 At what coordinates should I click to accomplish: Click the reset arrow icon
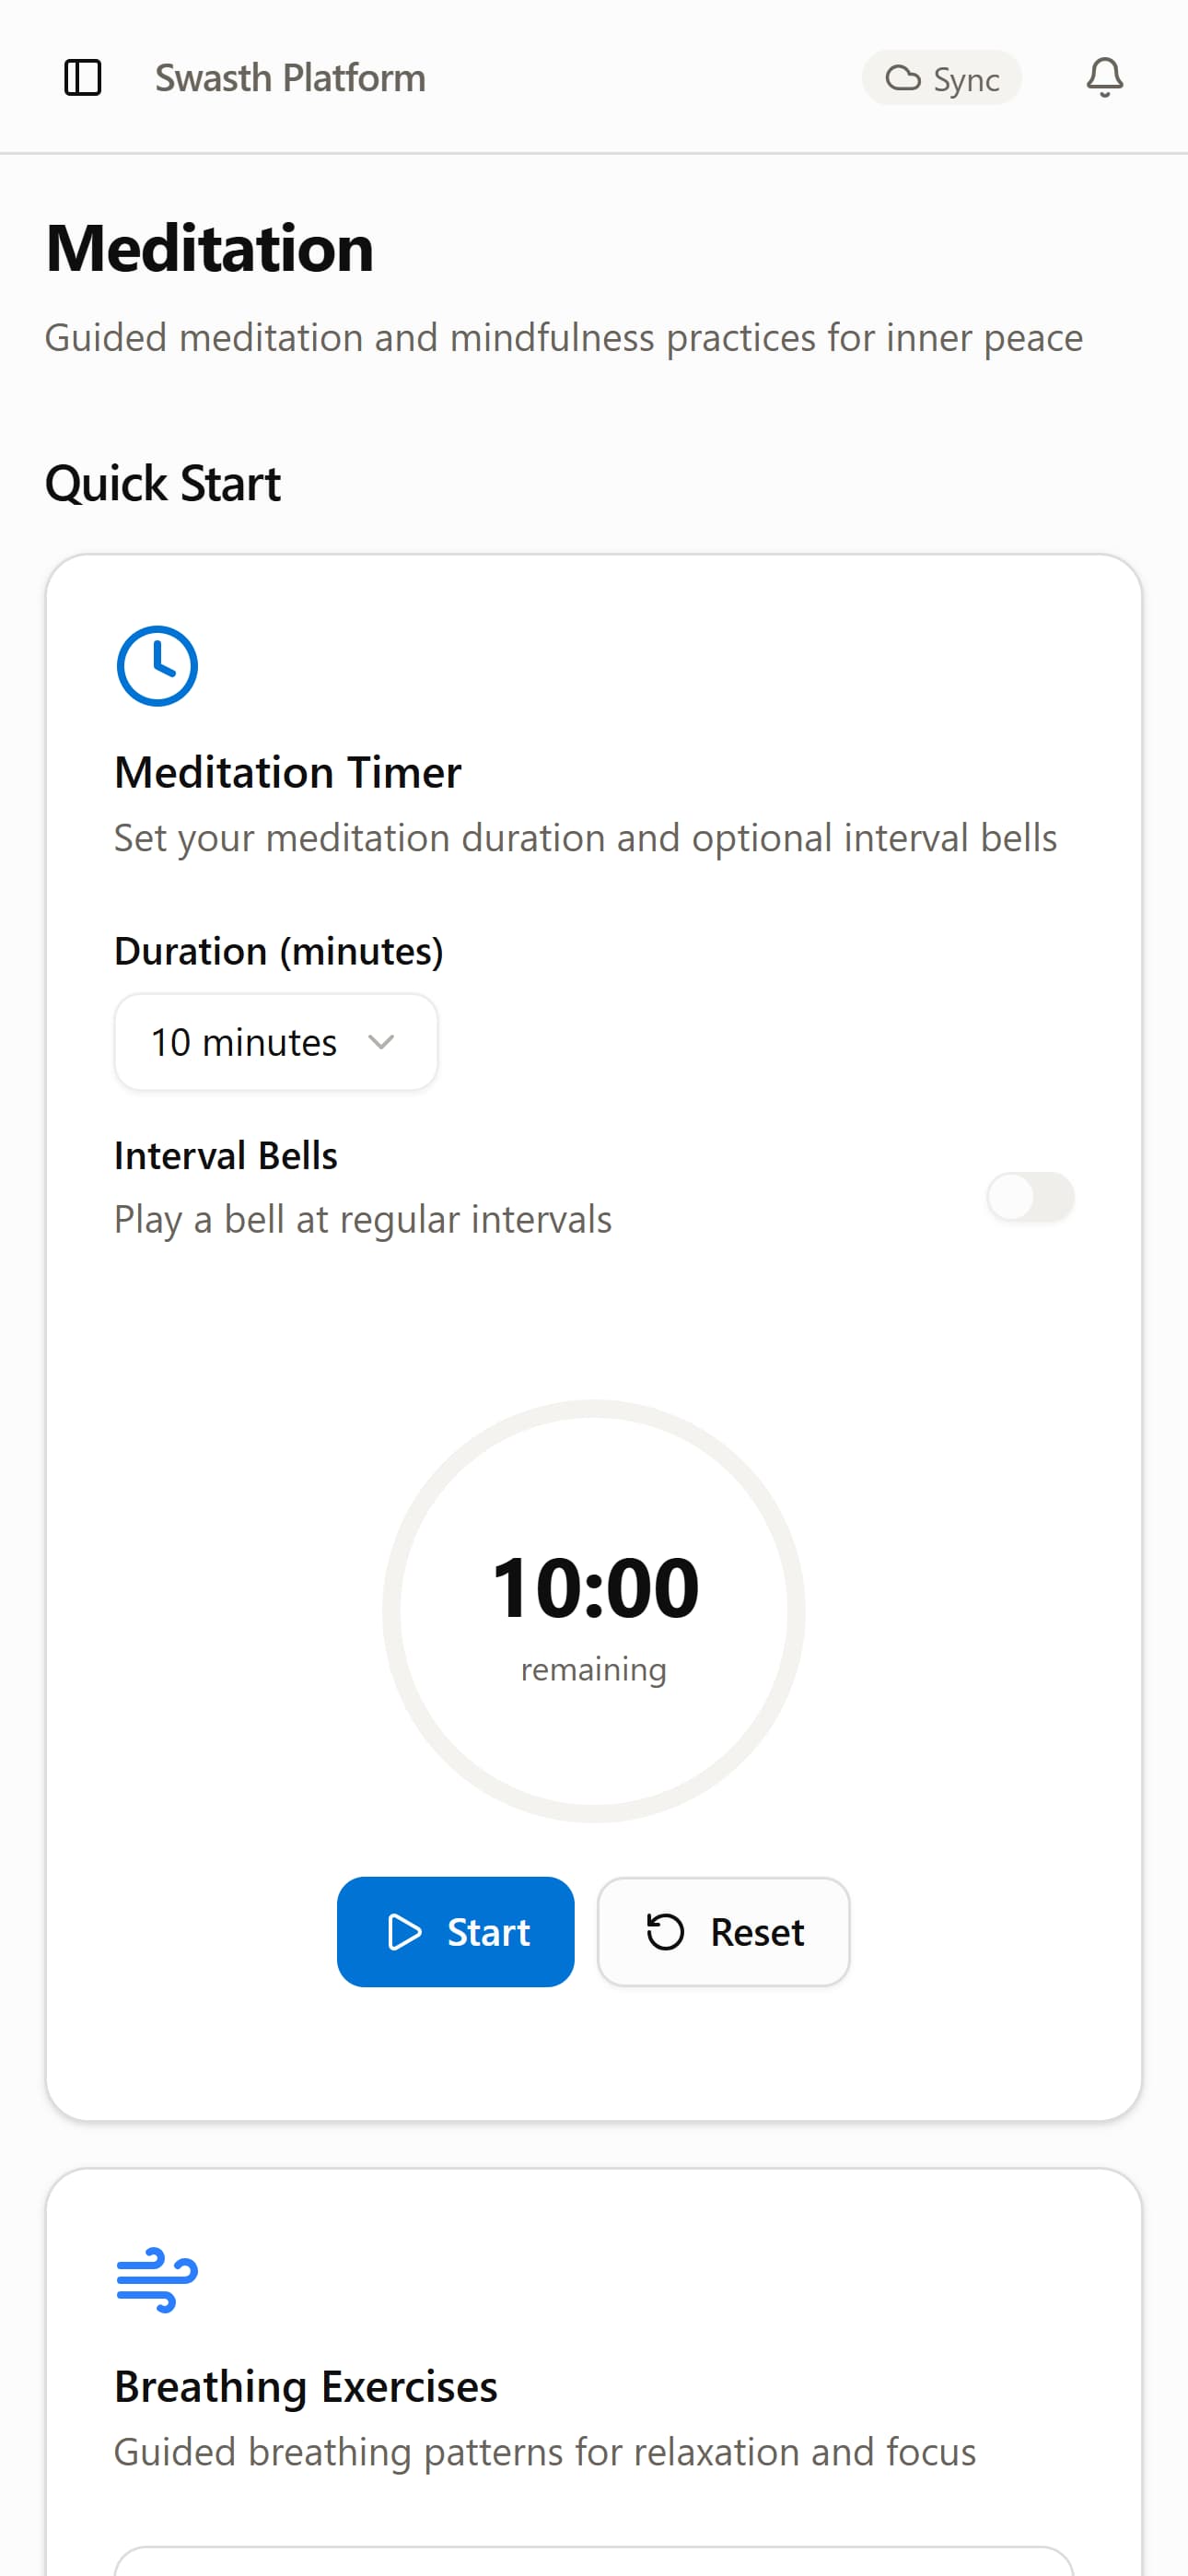click(667, 1931)
